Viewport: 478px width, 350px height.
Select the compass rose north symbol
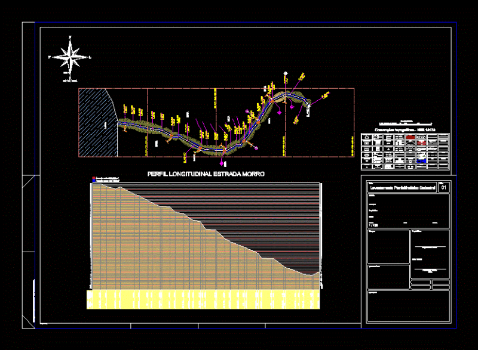[70, 57]
